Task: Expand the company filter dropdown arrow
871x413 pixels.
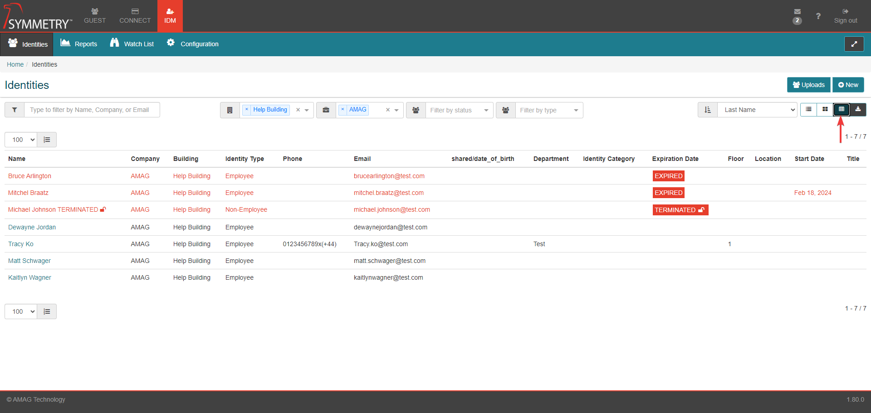Action: (397, 110)
